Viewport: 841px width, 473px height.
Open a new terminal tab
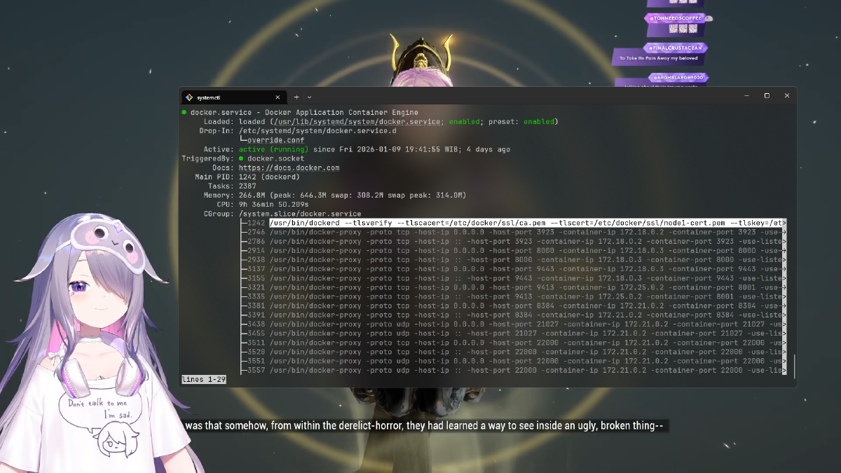click(x=296, y=97)
